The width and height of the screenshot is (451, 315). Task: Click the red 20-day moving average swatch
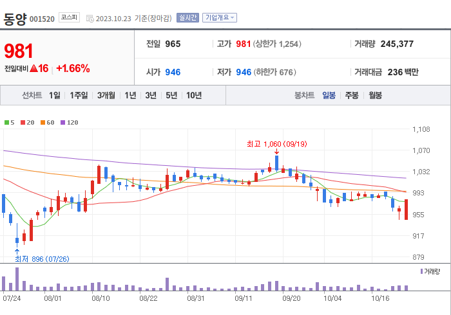tap(23, 123)
